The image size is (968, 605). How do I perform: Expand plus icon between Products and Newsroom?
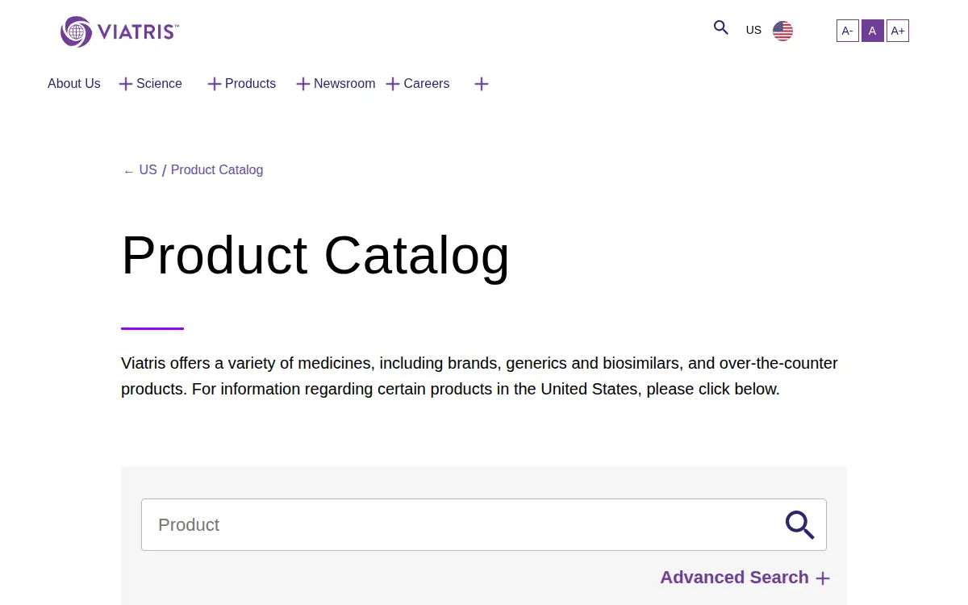tap(303, 84)
